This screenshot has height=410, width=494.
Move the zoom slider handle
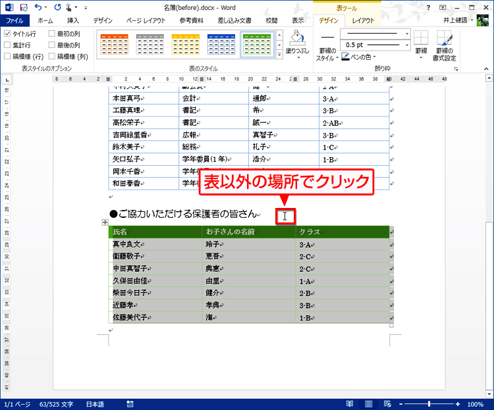[429, 404]
